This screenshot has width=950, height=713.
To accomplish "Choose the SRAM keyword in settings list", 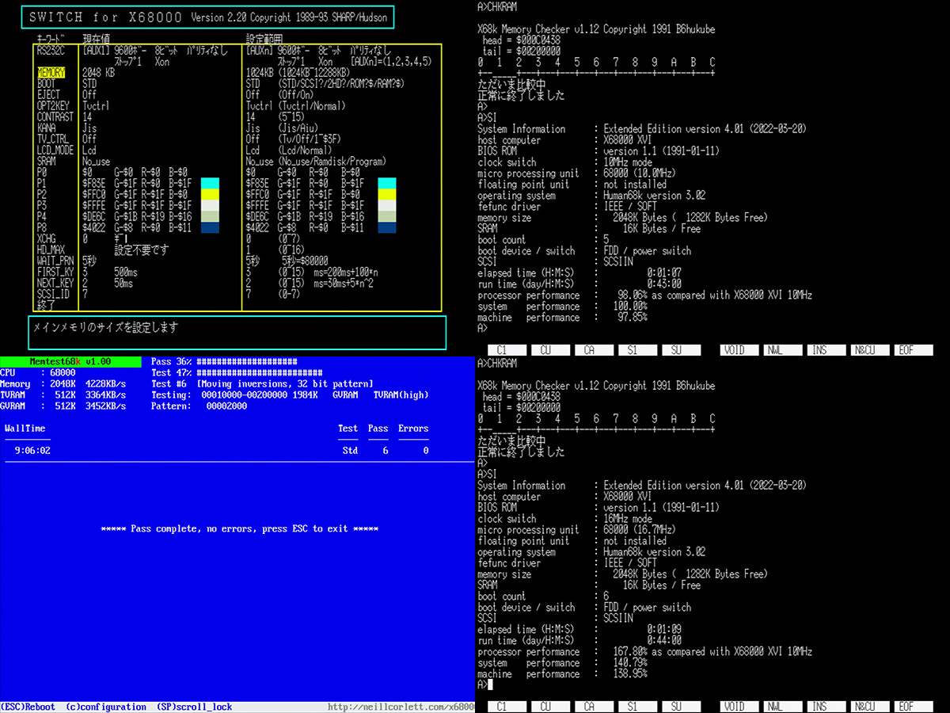I will click(x=46, y=161).
